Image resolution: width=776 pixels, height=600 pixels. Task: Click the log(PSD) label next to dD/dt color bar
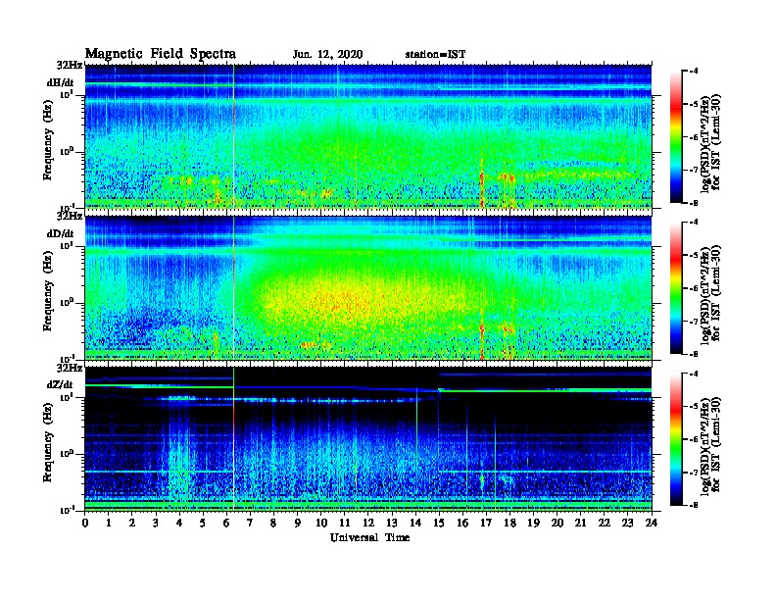[x=711, y=293]
